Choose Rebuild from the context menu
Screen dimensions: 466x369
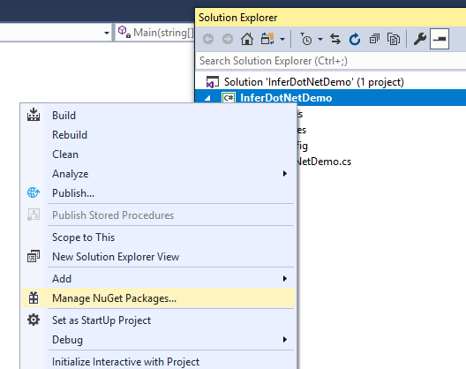click(x=158, y=135)
